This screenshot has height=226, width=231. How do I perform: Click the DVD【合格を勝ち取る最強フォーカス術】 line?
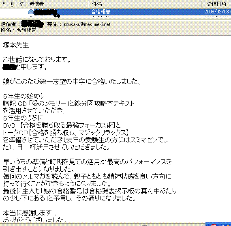pyautogui.click(x=62, y=125)
